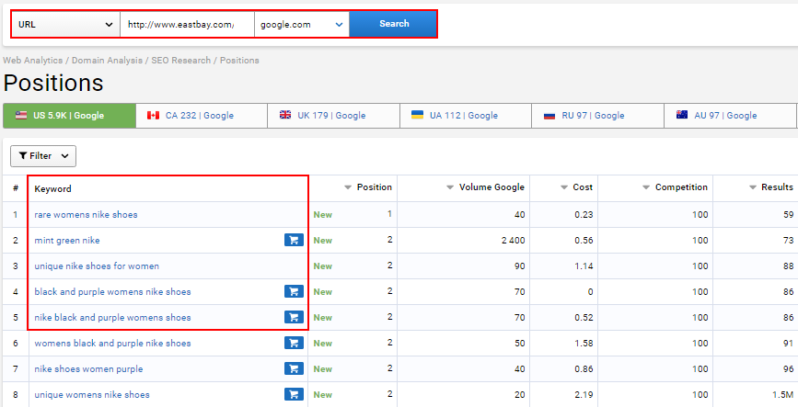Select the US 5.9K Google tab

pos(70,116)
